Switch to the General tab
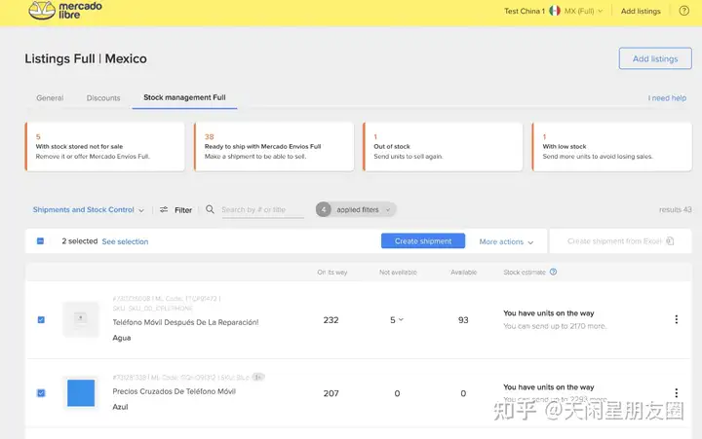This screenshot has width=702, height=439. tap(50, 98)
